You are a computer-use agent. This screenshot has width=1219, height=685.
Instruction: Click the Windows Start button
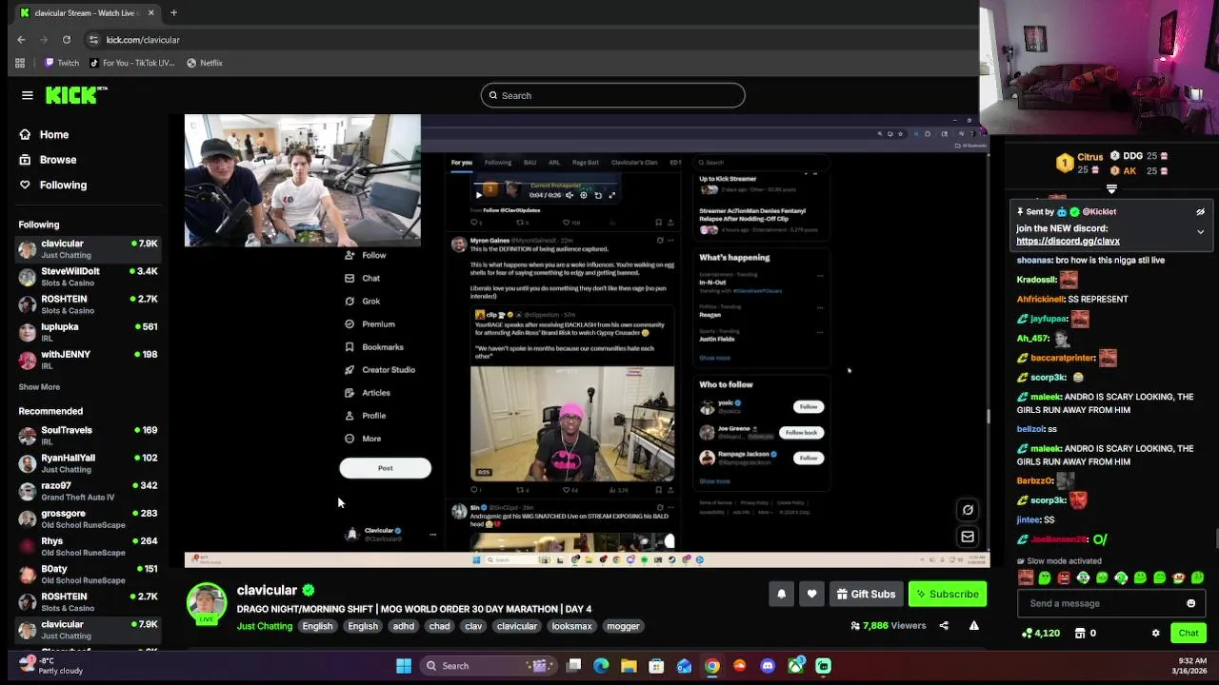(404, 666)
